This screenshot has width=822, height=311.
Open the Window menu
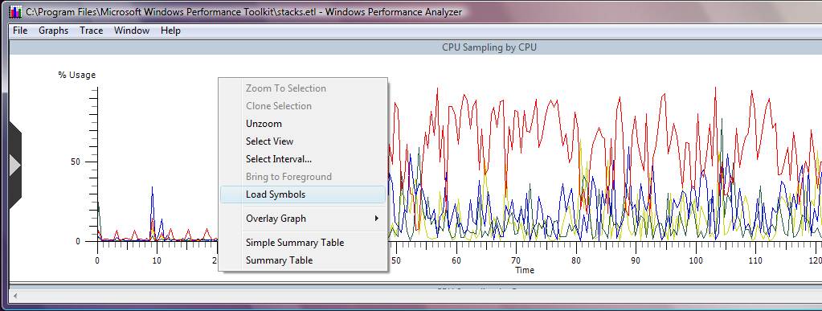132,31
